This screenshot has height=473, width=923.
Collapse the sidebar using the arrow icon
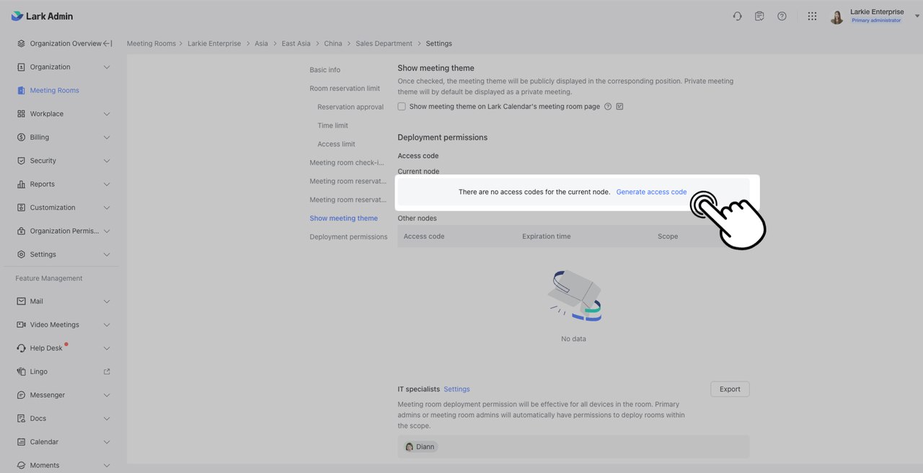tap(107, 43)
